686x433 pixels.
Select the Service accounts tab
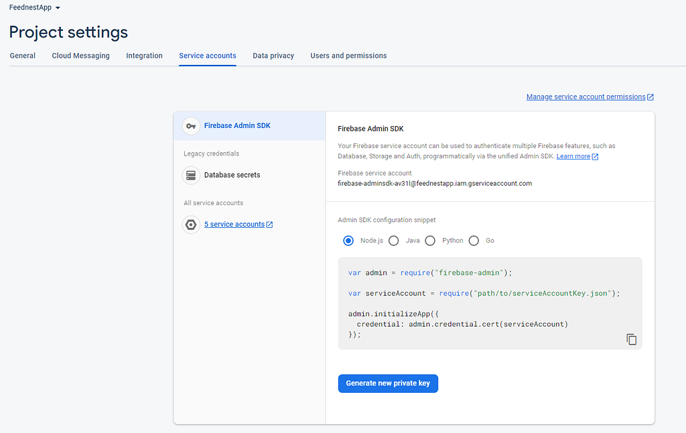208,56
